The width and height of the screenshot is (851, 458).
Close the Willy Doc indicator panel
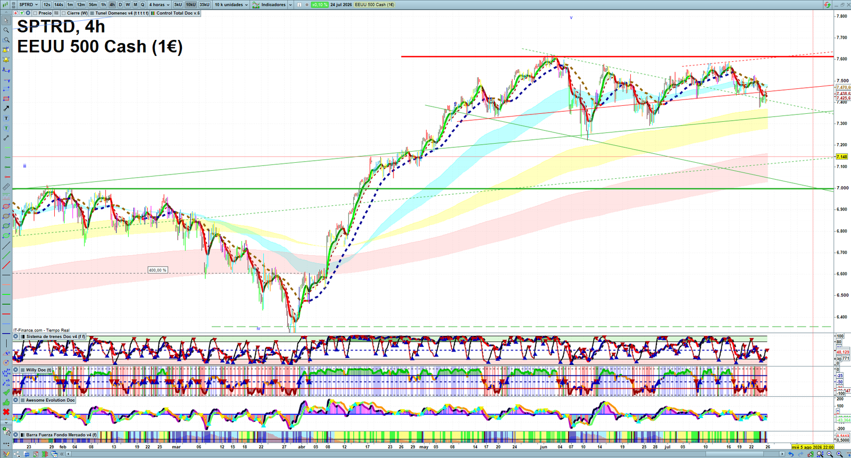pos(15,370)
